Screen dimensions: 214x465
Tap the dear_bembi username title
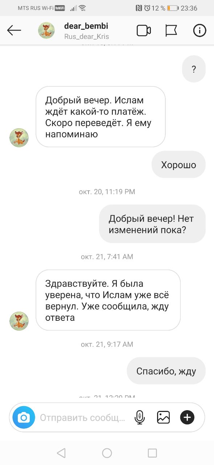click(86, 26)
